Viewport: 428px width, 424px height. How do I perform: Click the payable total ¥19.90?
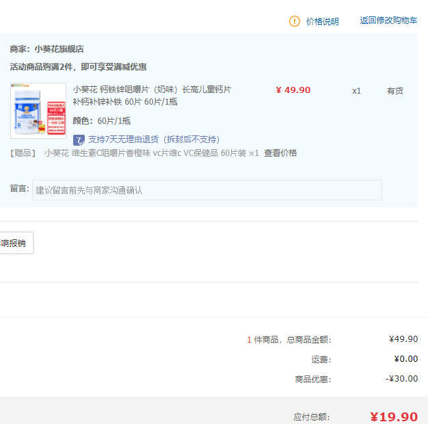[394, 417]
